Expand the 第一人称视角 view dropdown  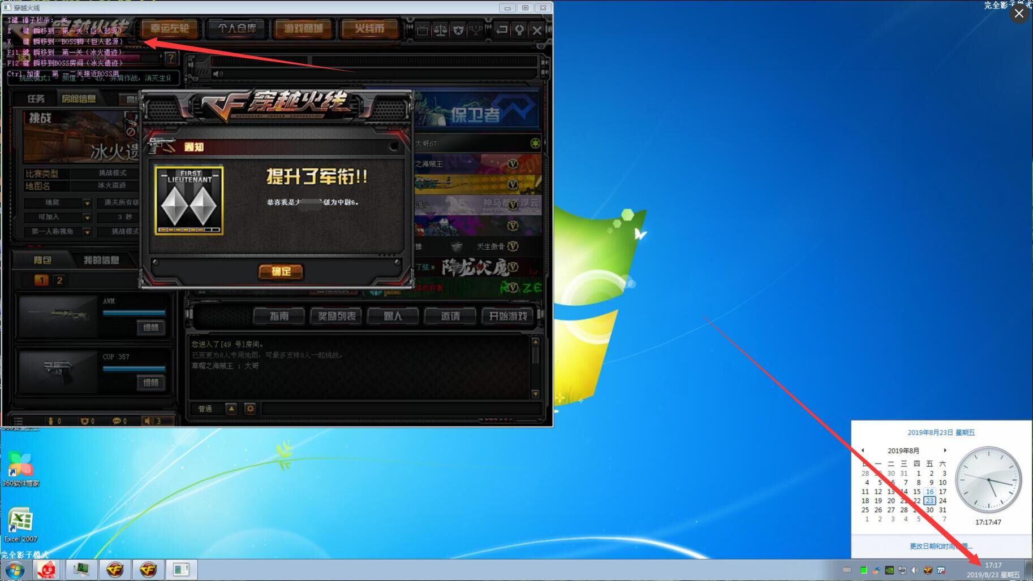coord(87,232)
